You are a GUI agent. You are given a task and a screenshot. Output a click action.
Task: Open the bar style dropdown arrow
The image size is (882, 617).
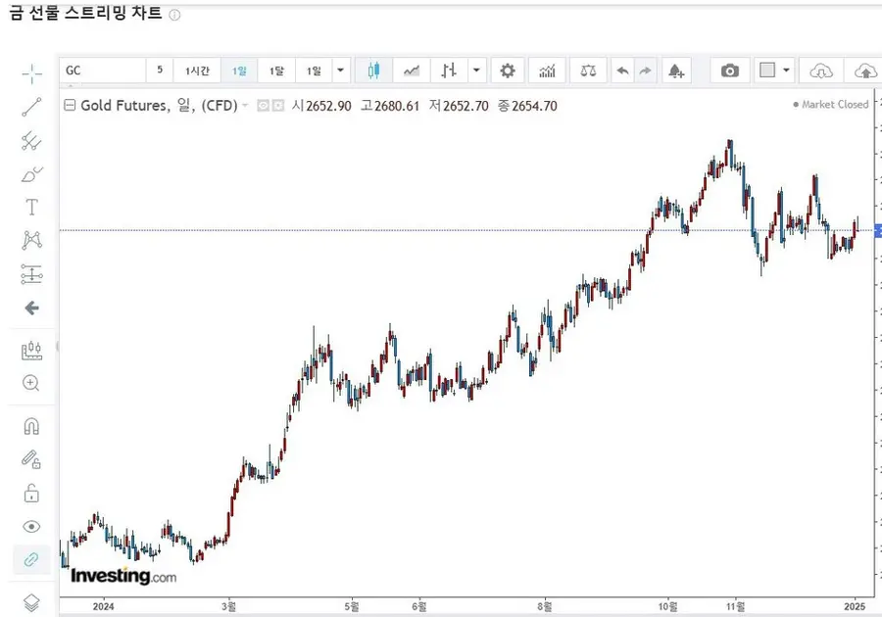click(x=475, y=71)
